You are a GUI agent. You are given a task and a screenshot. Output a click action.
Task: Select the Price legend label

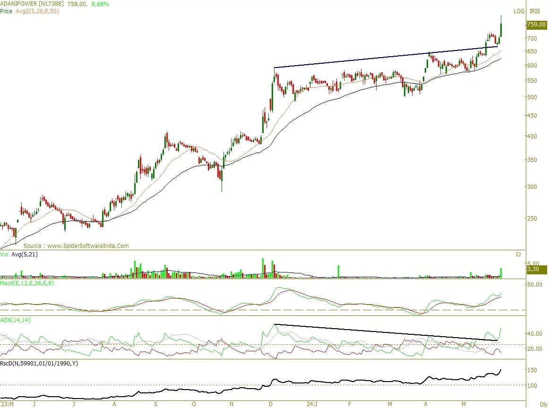(6, 11)
